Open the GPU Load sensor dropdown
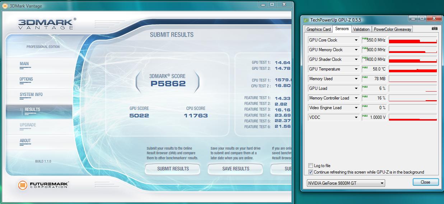This screenshot has height=204, width=444. (x=356, y=88)
